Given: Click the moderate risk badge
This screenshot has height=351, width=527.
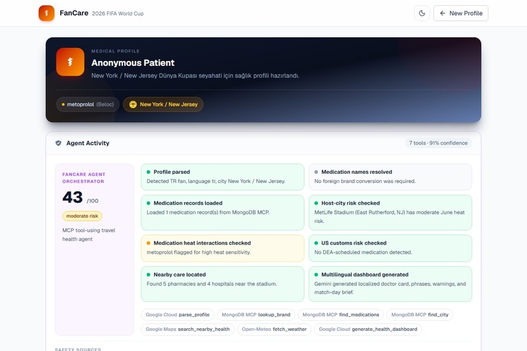Looking at the screenshot, I should point(82,216).
